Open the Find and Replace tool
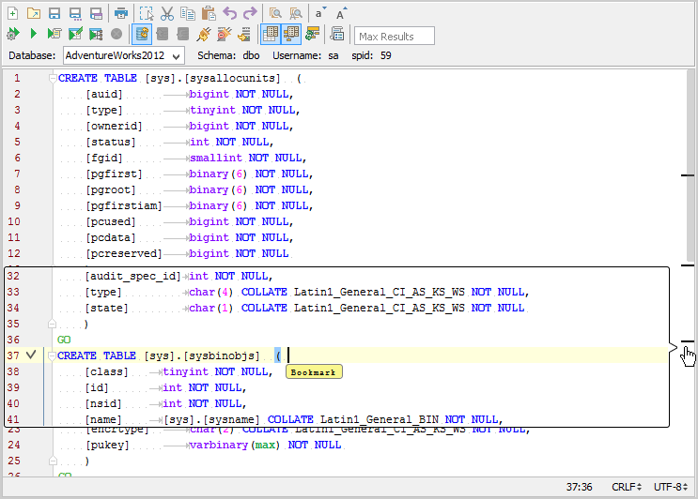This screenshot has height=499, width=698. [296, 13]
